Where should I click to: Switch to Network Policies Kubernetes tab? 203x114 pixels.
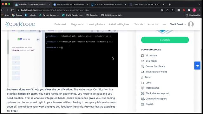pyautogui.click(x=71, y=4)
